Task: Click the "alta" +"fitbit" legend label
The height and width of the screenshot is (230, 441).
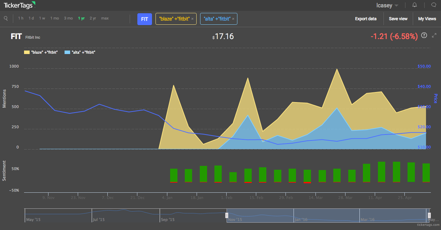Action: click(84, 52)
